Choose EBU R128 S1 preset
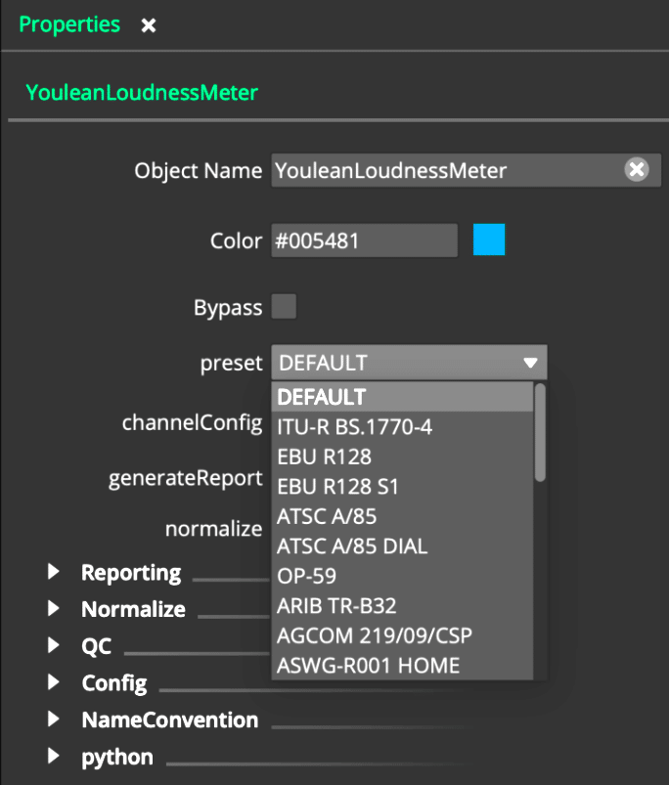Image resolution: width=669 pixels, height=785 pixels. [x=402, y=487]
